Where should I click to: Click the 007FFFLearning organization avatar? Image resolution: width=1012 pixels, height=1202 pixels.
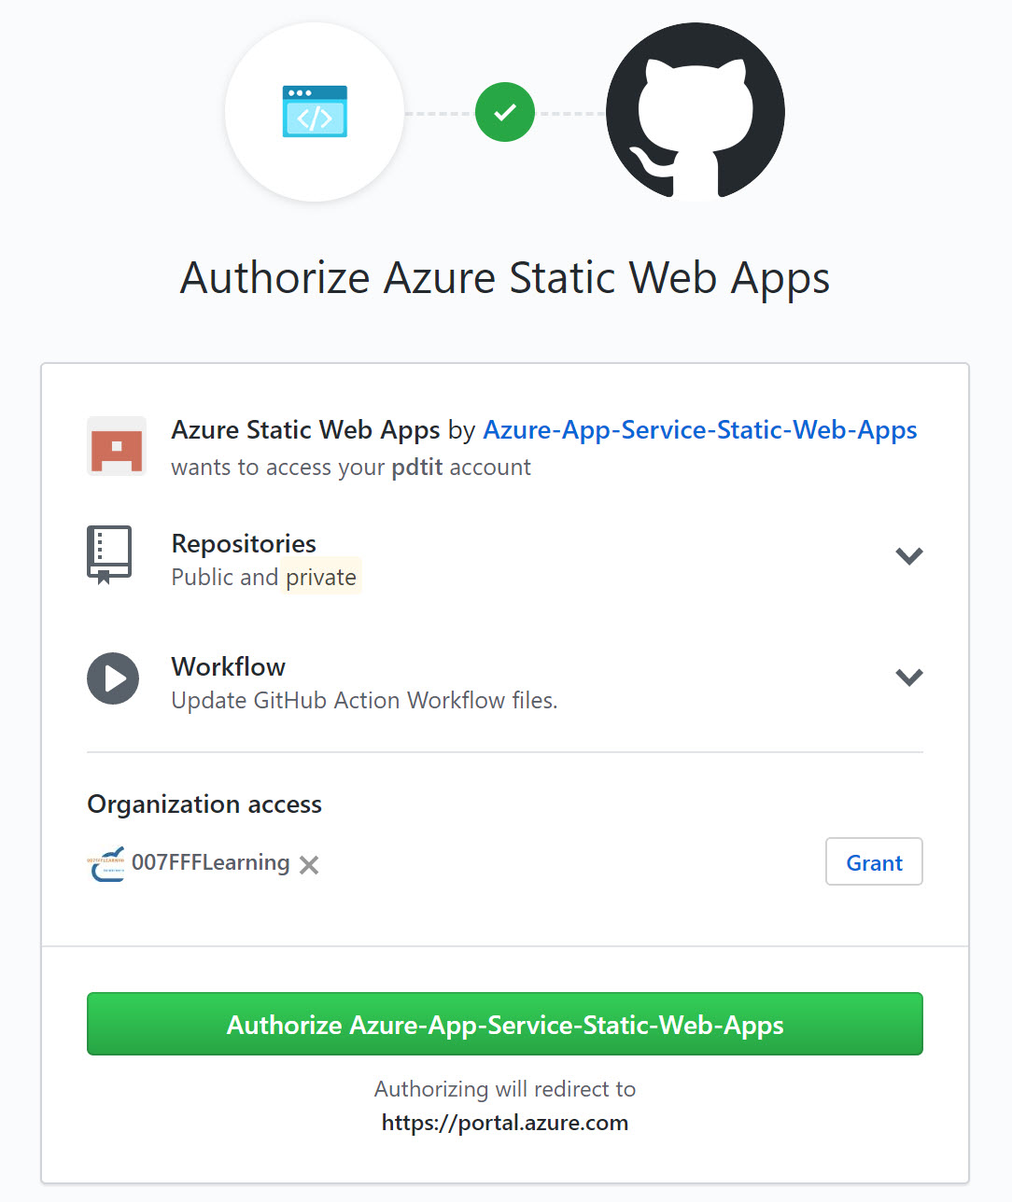(105, 863)
